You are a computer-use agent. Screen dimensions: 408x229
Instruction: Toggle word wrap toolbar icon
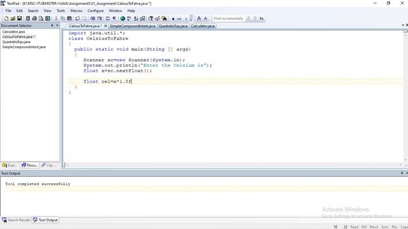click(108, 18)
